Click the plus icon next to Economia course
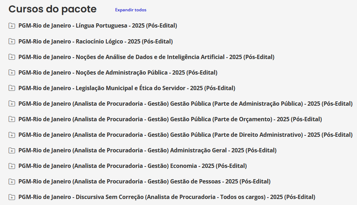Screen dimensions: 357x205 [12, 165]
